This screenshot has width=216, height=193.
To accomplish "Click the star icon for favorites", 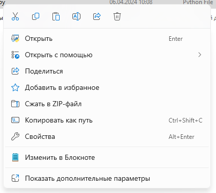I will [x=15, y=87].
